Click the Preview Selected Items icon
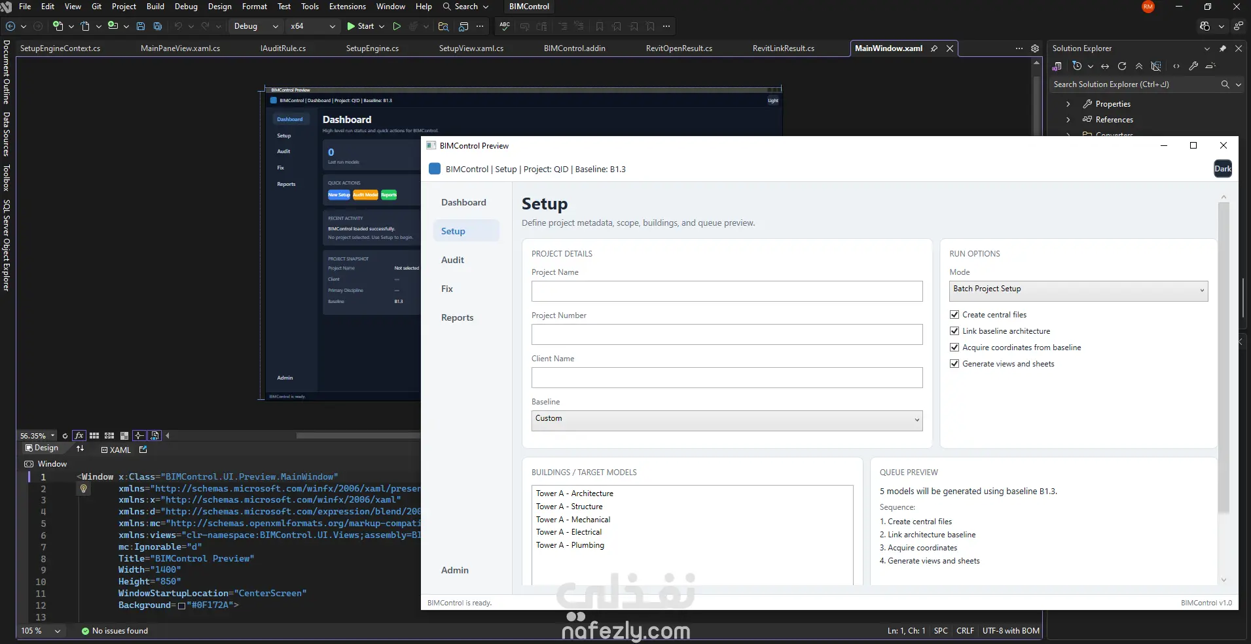 pos(1210,66)
